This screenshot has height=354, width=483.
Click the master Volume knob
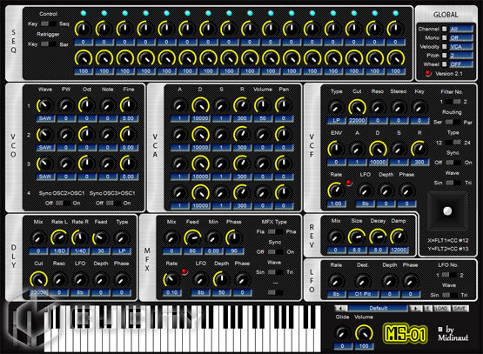[x=364, y=333]
